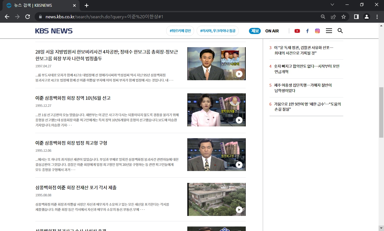Click the page vertical scrollbar thumb
384x231 pixels.
(381, 112)
